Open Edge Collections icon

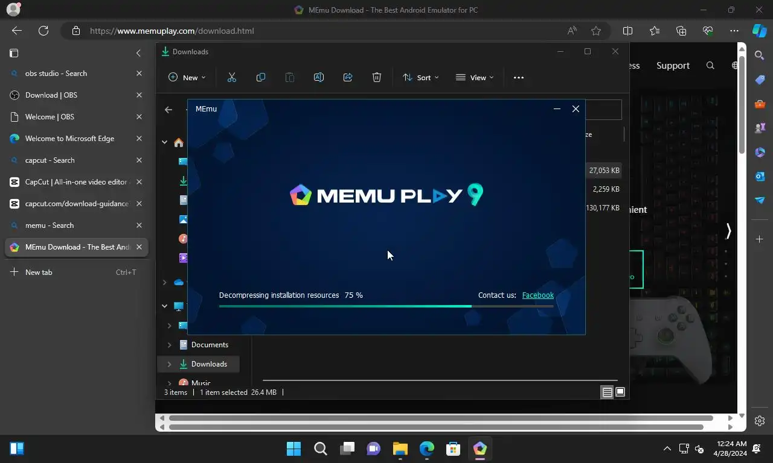[681, 31]
